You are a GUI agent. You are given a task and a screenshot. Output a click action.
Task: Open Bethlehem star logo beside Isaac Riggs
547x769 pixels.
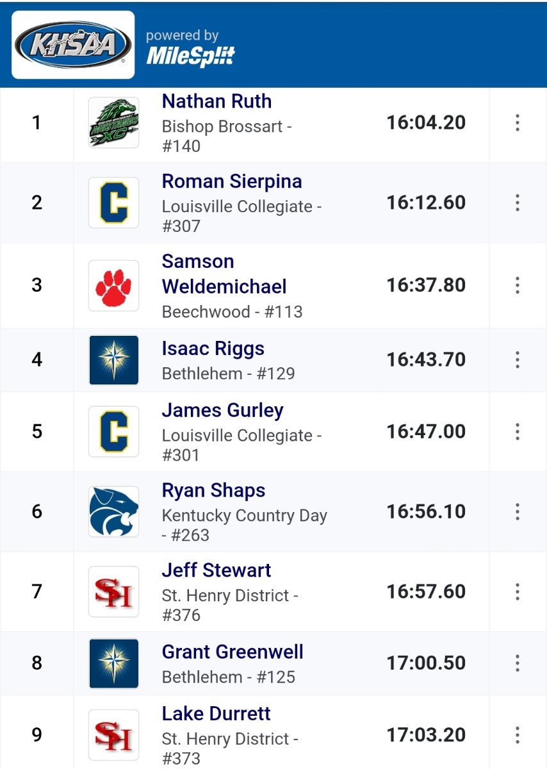click(113, 360)
